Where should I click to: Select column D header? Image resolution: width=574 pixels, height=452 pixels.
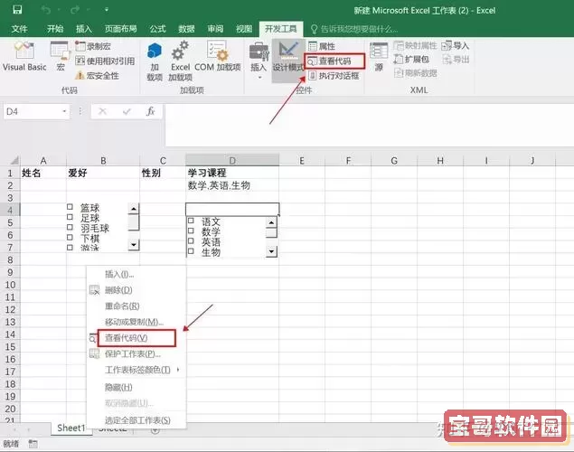click(232, 160)
